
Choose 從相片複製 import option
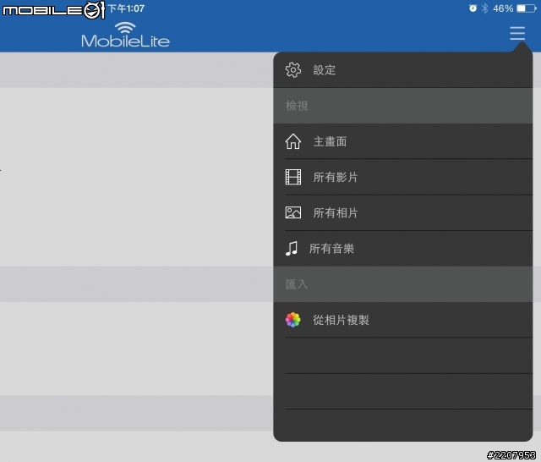click(x=403, y=320)
